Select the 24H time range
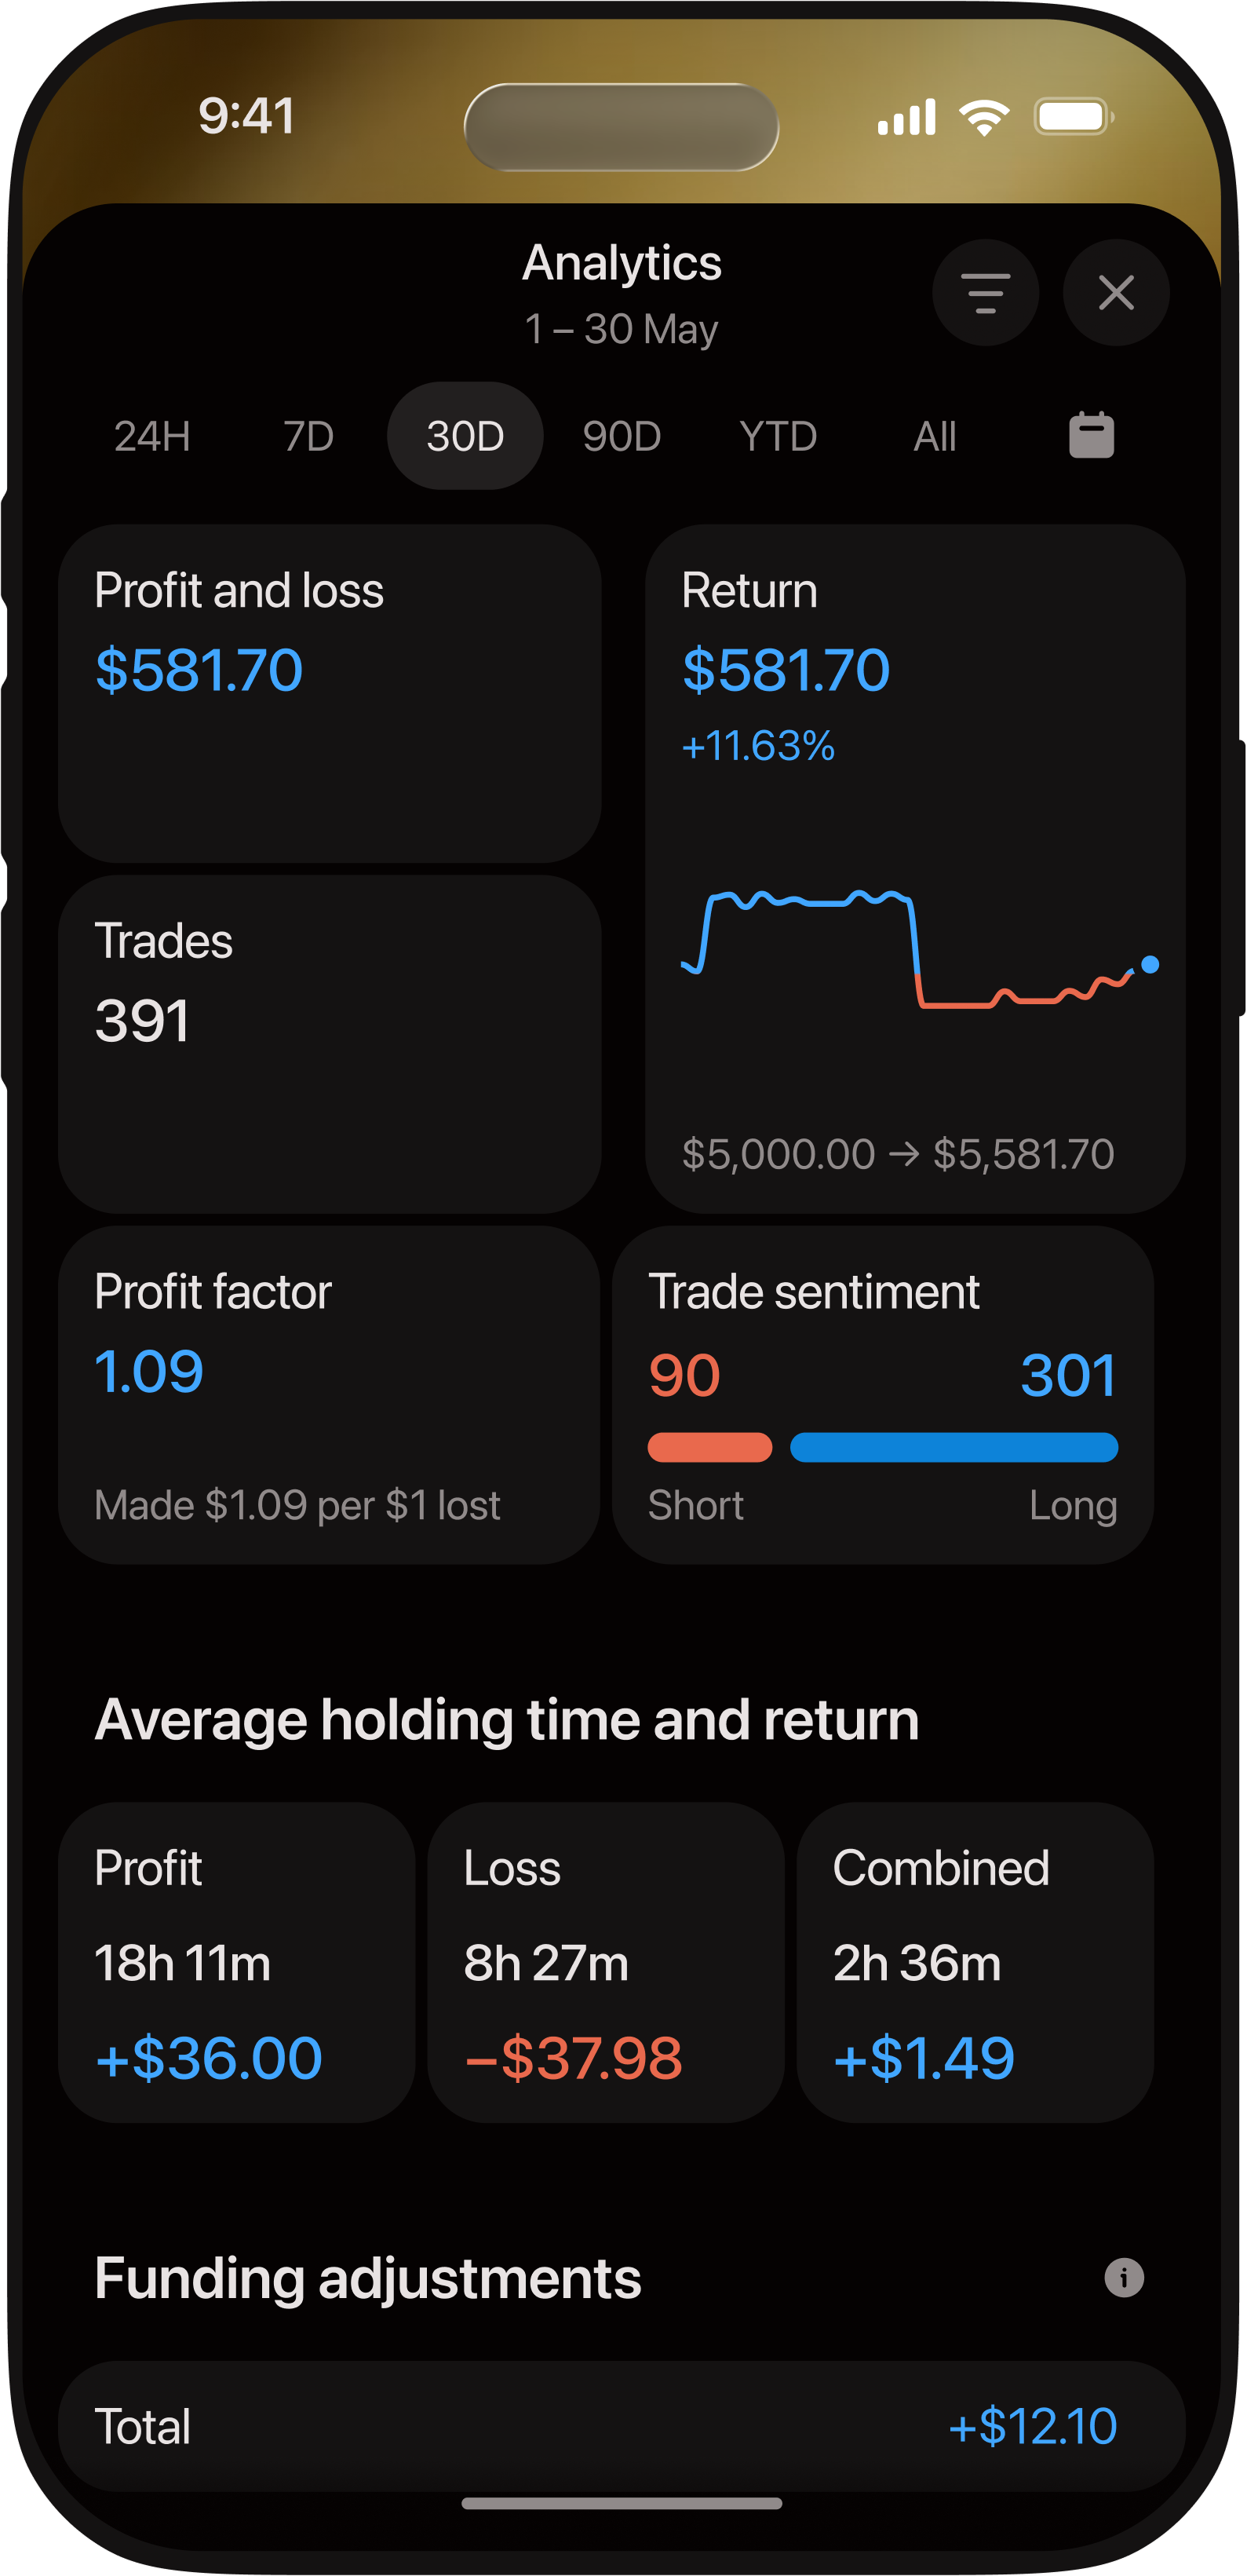 pyautogui.click(x=152, y=436)
